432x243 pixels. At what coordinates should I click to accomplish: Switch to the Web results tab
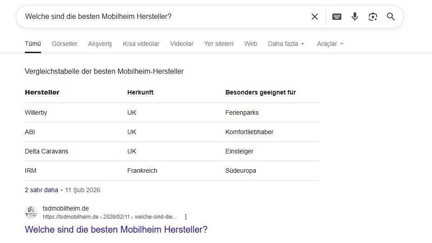click(251, 44)
